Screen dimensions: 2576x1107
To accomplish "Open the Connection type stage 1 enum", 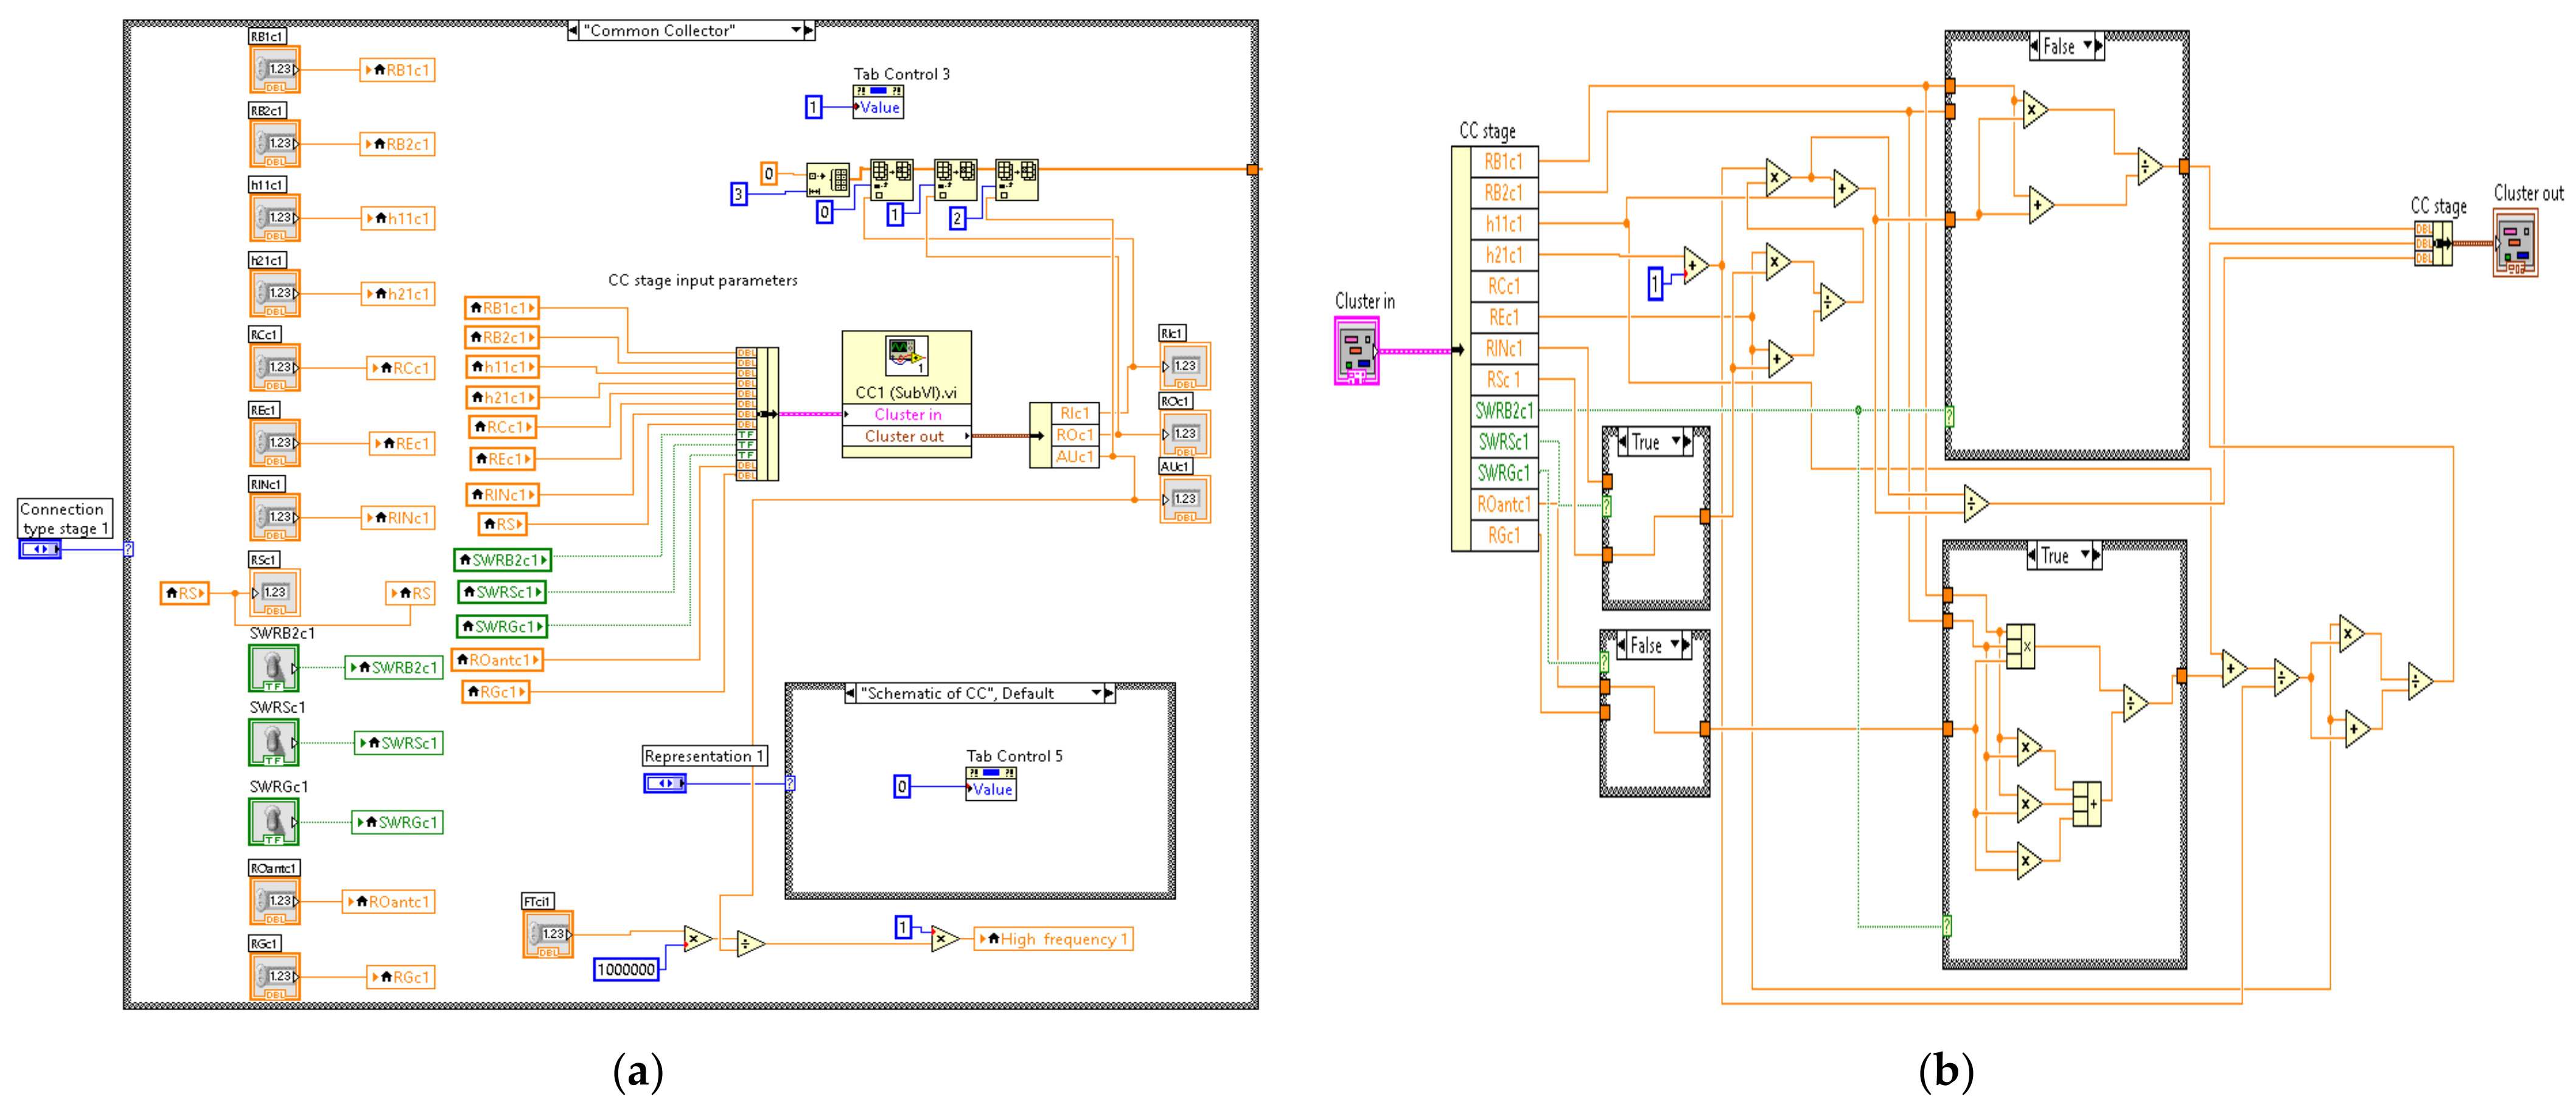I will tap(40, 549).
